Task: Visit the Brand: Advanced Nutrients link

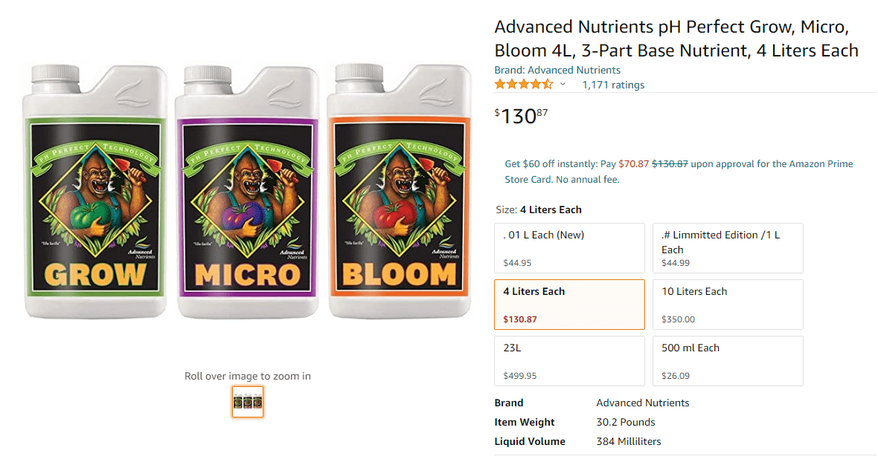Action: tap(557, 70)
